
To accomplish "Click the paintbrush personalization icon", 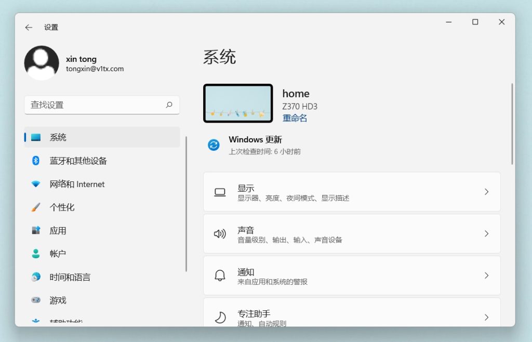I will 36,207.
